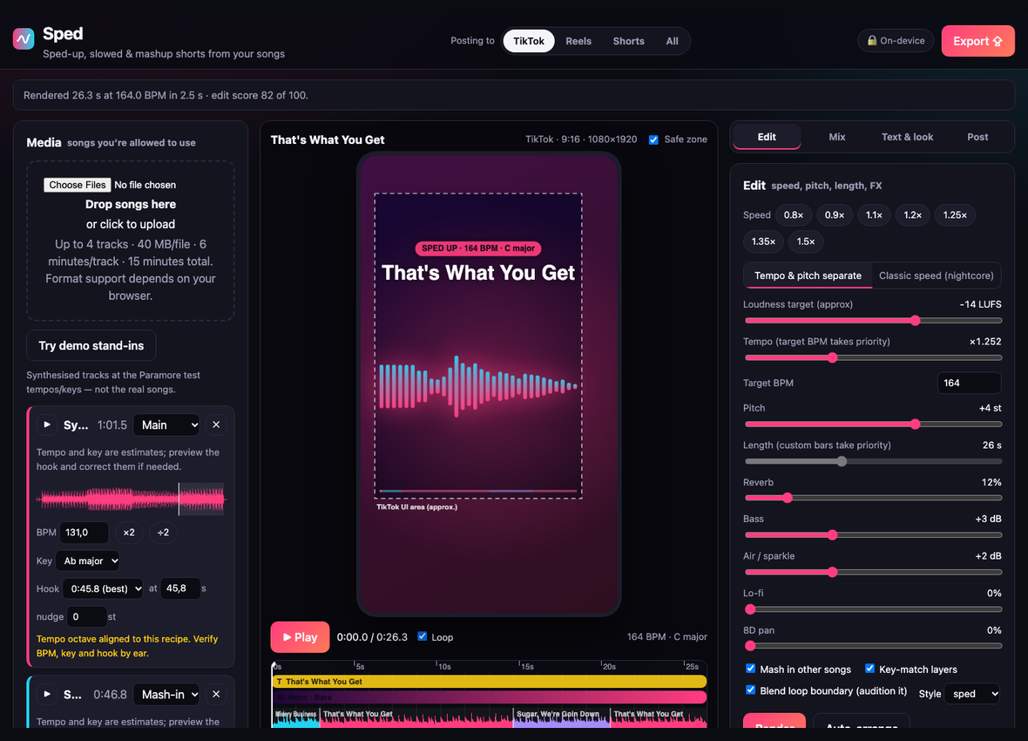The image size is (1028, 741).
Task: Go to the Post tab
Action: point(977,137)
